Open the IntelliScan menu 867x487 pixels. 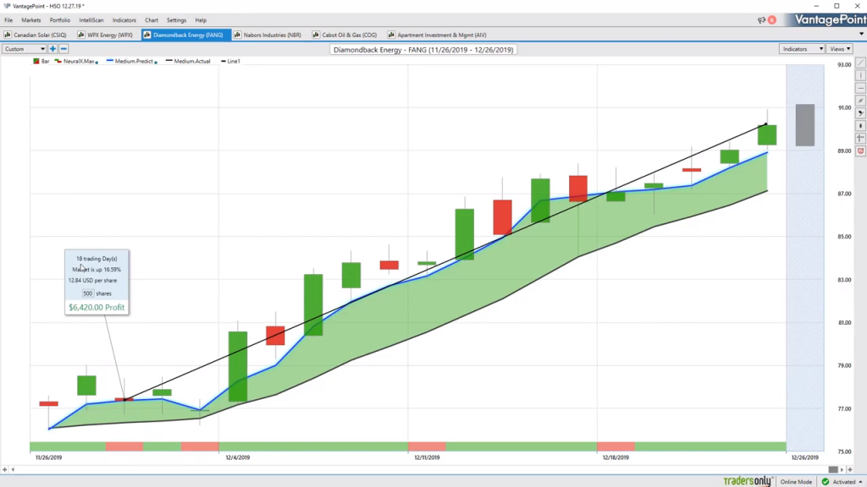pyautogui.click(x=91, y=20)
